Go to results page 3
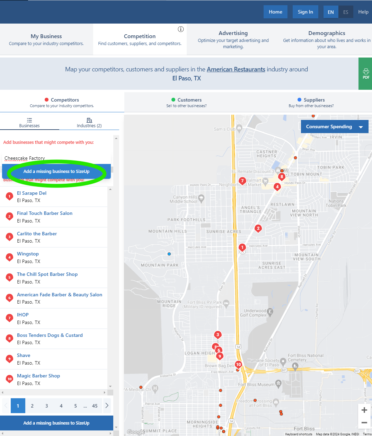Screen dimensions: 372x436 tap(47, 406)
